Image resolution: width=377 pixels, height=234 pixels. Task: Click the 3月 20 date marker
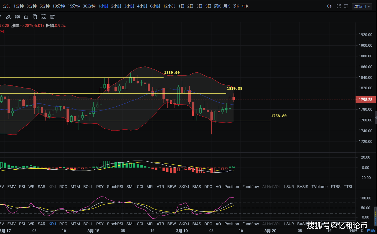(270, 231)
